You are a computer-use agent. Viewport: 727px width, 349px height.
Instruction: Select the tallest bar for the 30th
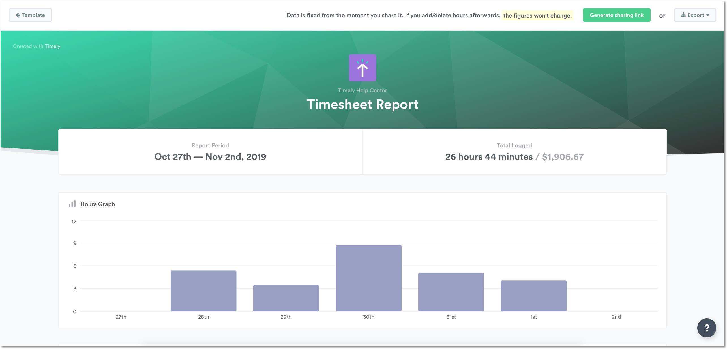368,279
